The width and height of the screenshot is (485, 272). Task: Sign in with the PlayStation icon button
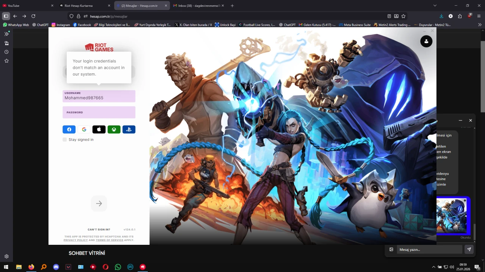129,130
